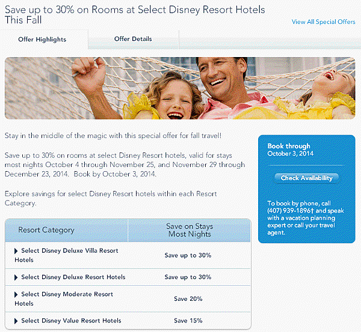Screen dimensions: 361x332
Task: Click the Select Disney Moderate Resort Hotels label
Action: click(x=67, y=299)
